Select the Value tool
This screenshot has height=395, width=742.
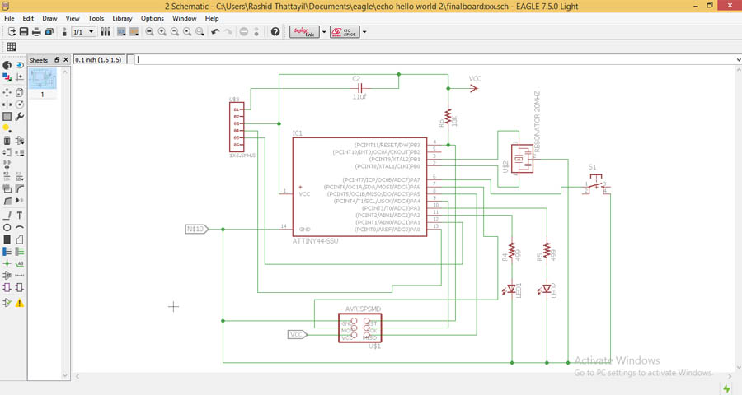pyautogui.click(x=20, y=176)
